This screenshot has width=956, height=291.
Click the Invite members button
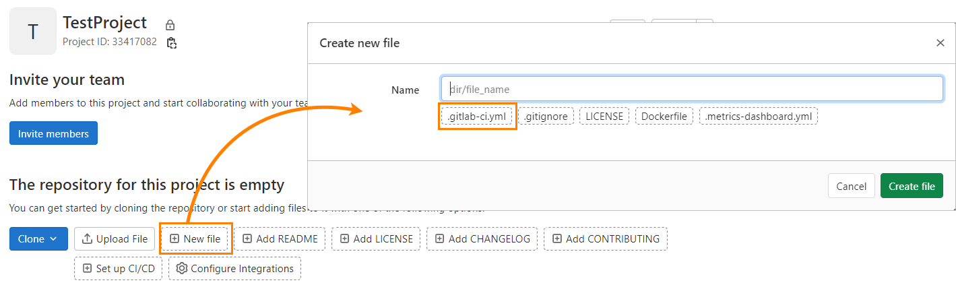click(53, 133)
